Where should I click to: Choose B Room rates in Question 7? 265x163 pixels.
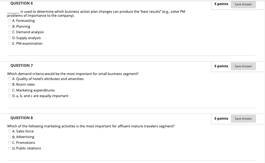(x=10, y=85)
